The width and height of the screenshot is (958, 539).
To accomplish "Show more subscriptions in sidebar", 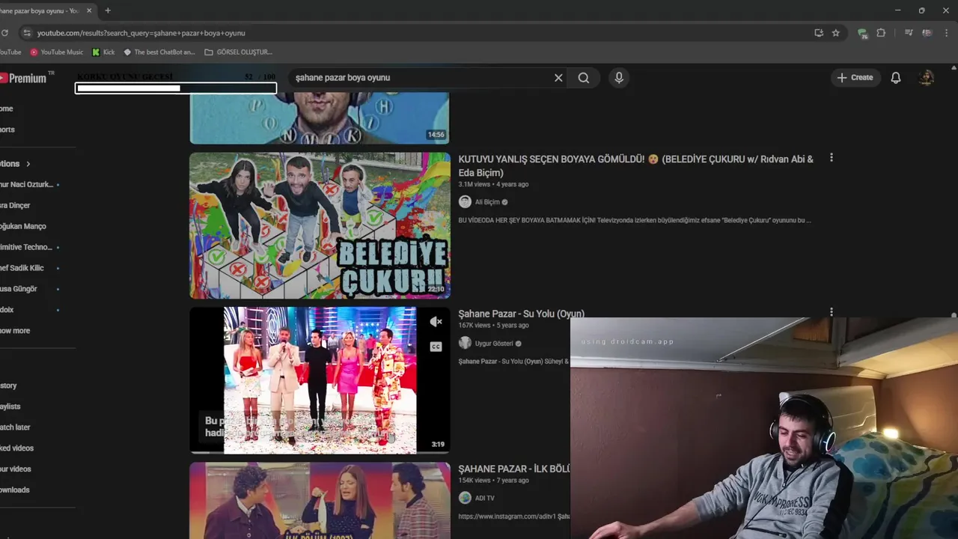I will coord(15,331).
